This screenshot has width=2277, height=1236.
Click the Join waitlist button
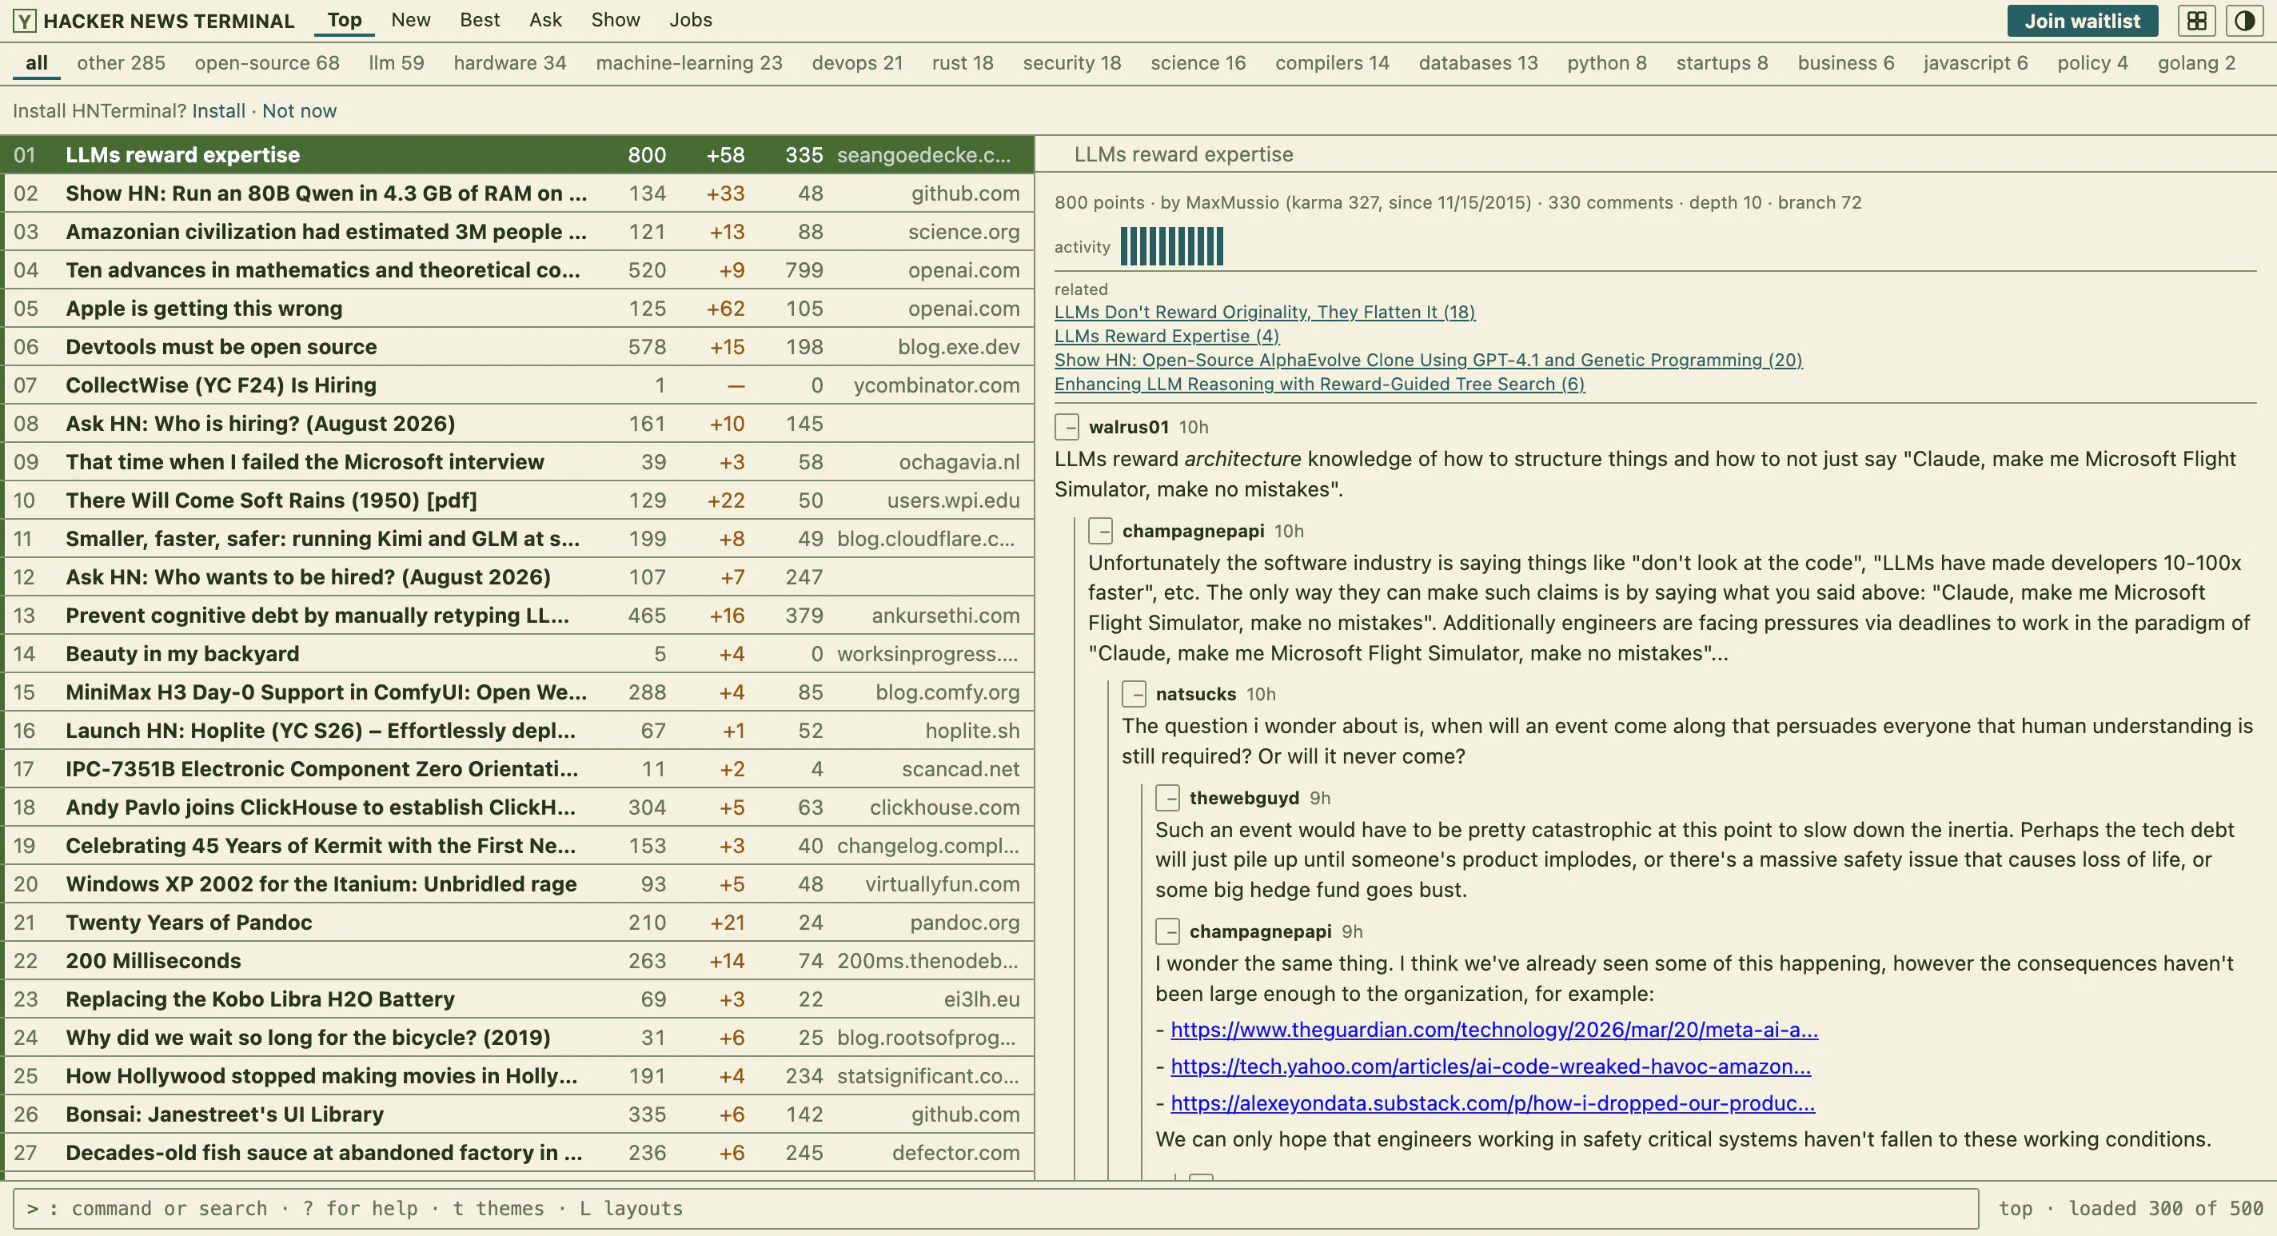click(x=2083, y=20)
